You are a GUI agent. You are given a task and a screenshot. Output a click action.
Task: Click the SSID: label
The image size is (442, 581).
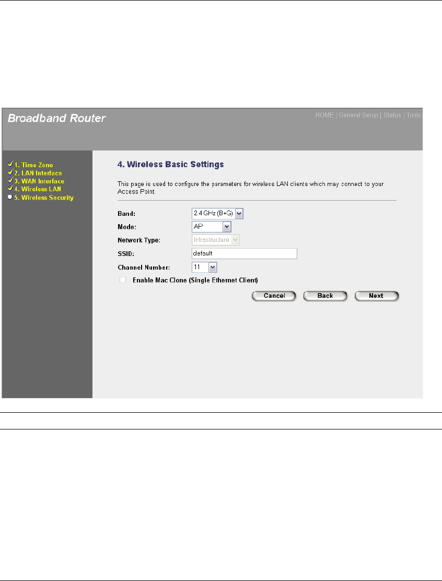pyautogui.click(x=125, y=254)
